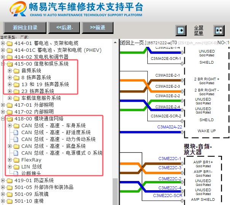
Task: Expand the 501-10 座椅 node
Action: tap(3, 201)
